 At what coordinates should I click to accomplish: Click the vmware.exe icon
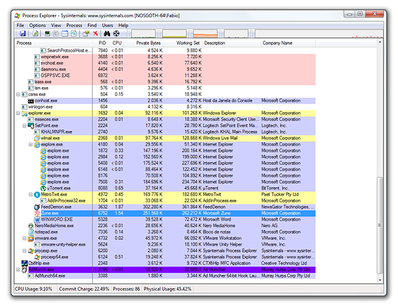tap(31, 238)
